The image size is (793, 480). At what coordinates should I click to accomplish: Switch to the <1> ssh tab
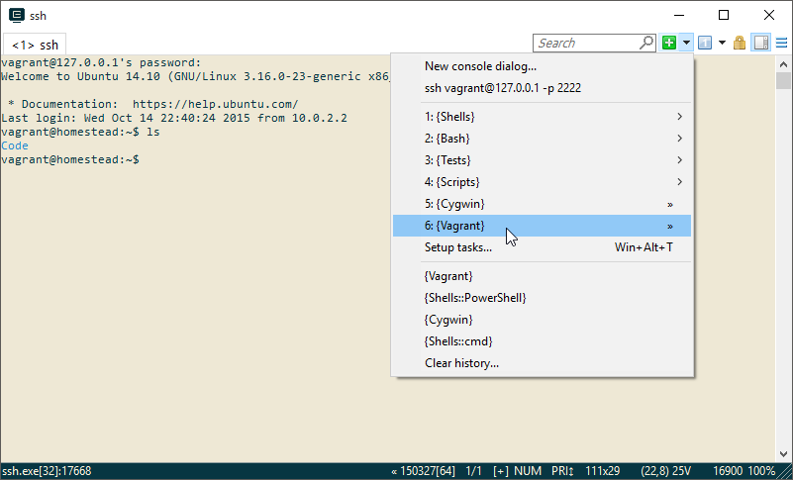[36, 45]
